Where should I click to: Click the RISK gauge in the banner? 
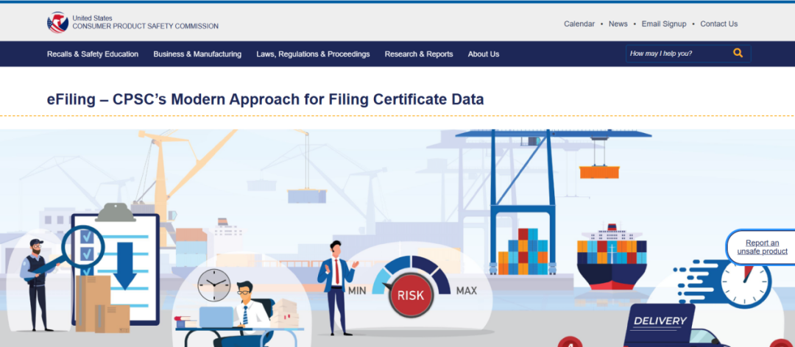point(411,287)
